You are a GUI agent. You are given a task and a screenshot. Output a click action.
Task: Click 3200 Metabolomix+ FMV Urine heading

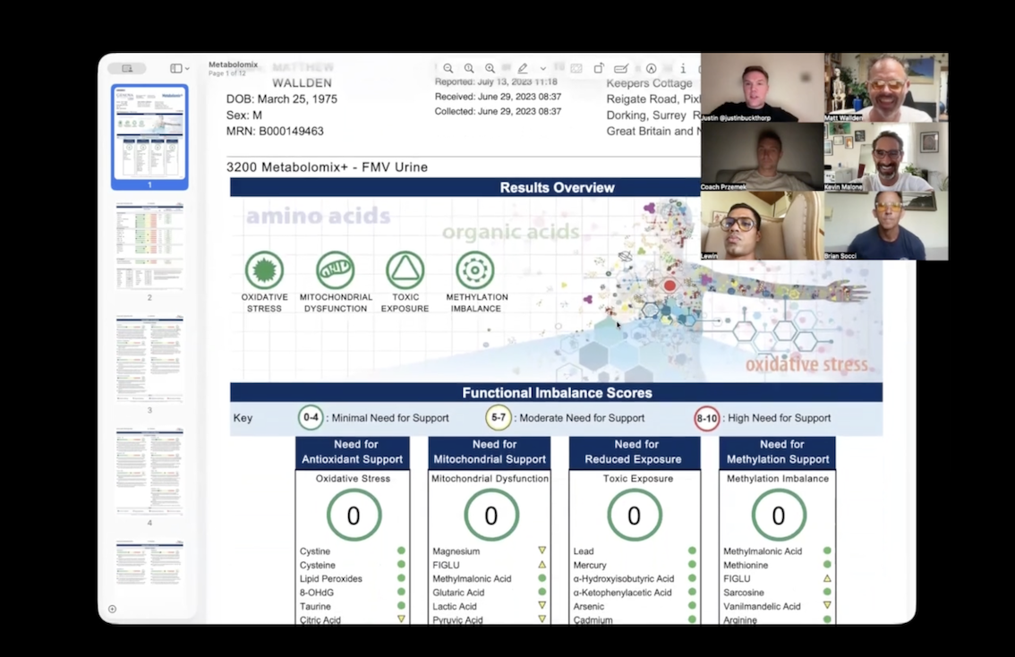coord(327,167)
